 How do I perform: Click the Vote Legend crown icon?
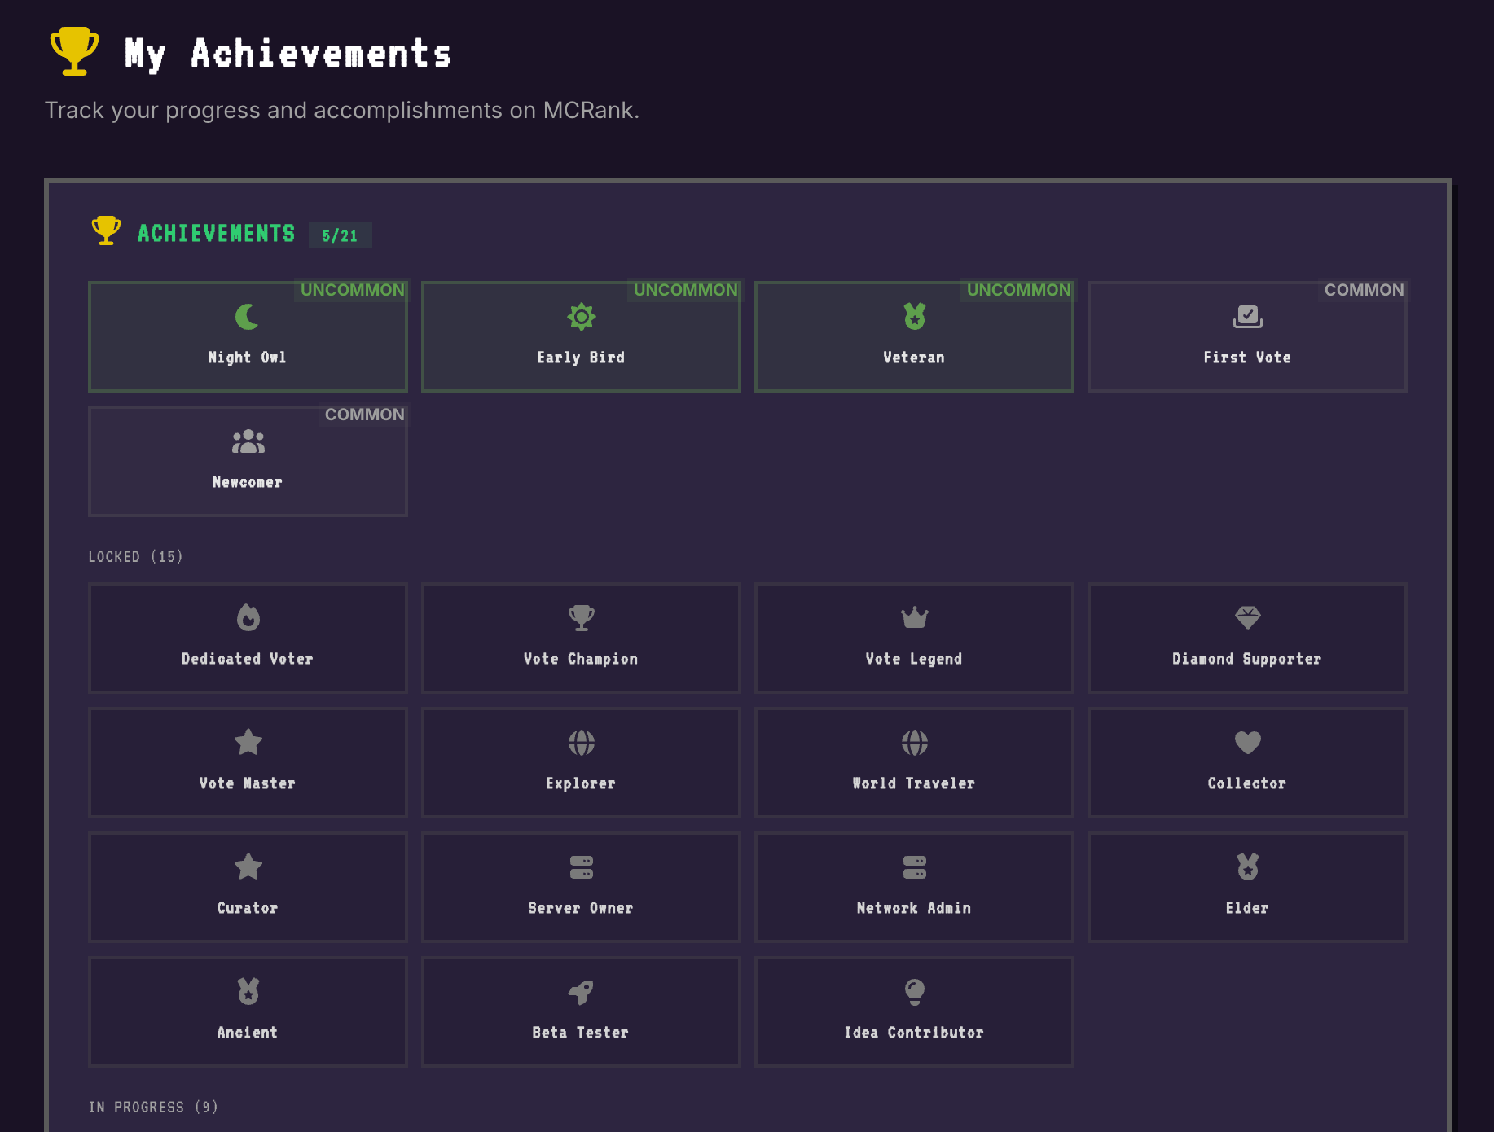tap(914, 617)
